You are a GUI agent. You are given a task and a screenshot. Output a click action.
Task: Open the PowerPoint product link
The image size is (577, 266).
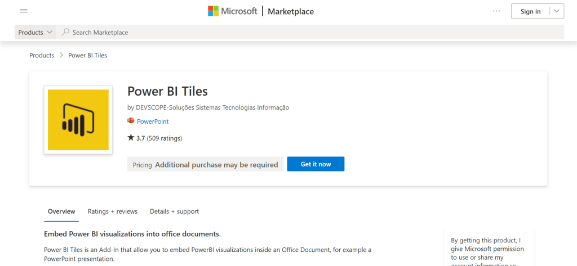point(153,121)
